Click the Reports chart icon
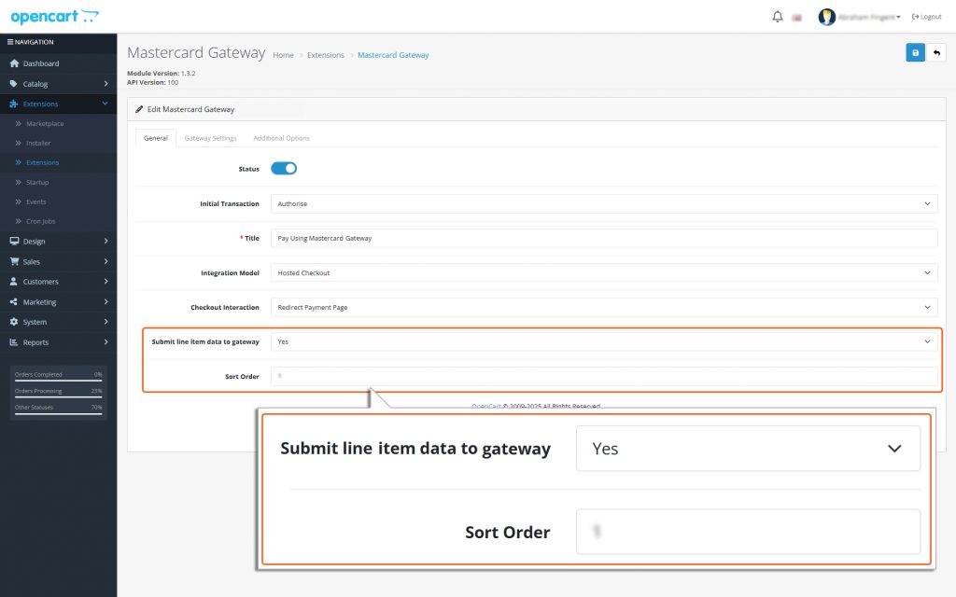 (13, 342)
